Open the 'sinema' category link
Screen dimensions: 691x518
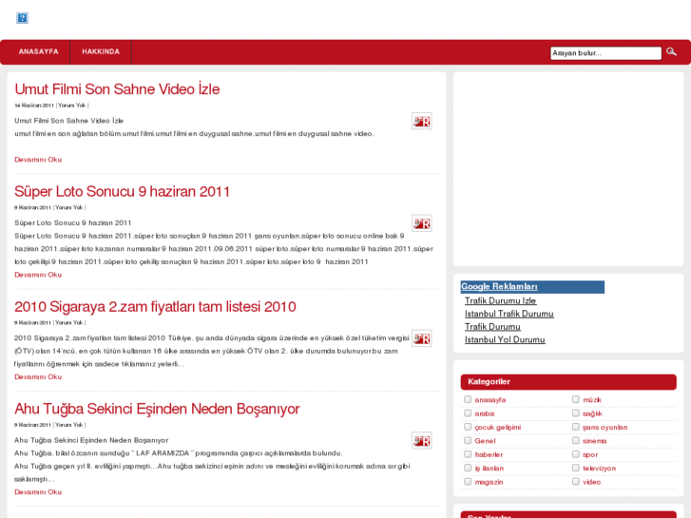594,441
